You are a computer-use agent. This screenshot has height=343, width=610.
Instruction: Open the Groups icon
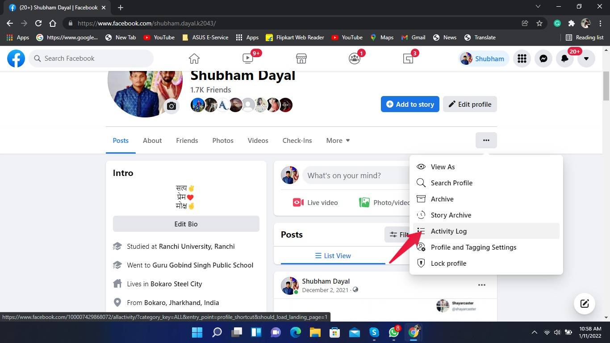coord(355,59)
